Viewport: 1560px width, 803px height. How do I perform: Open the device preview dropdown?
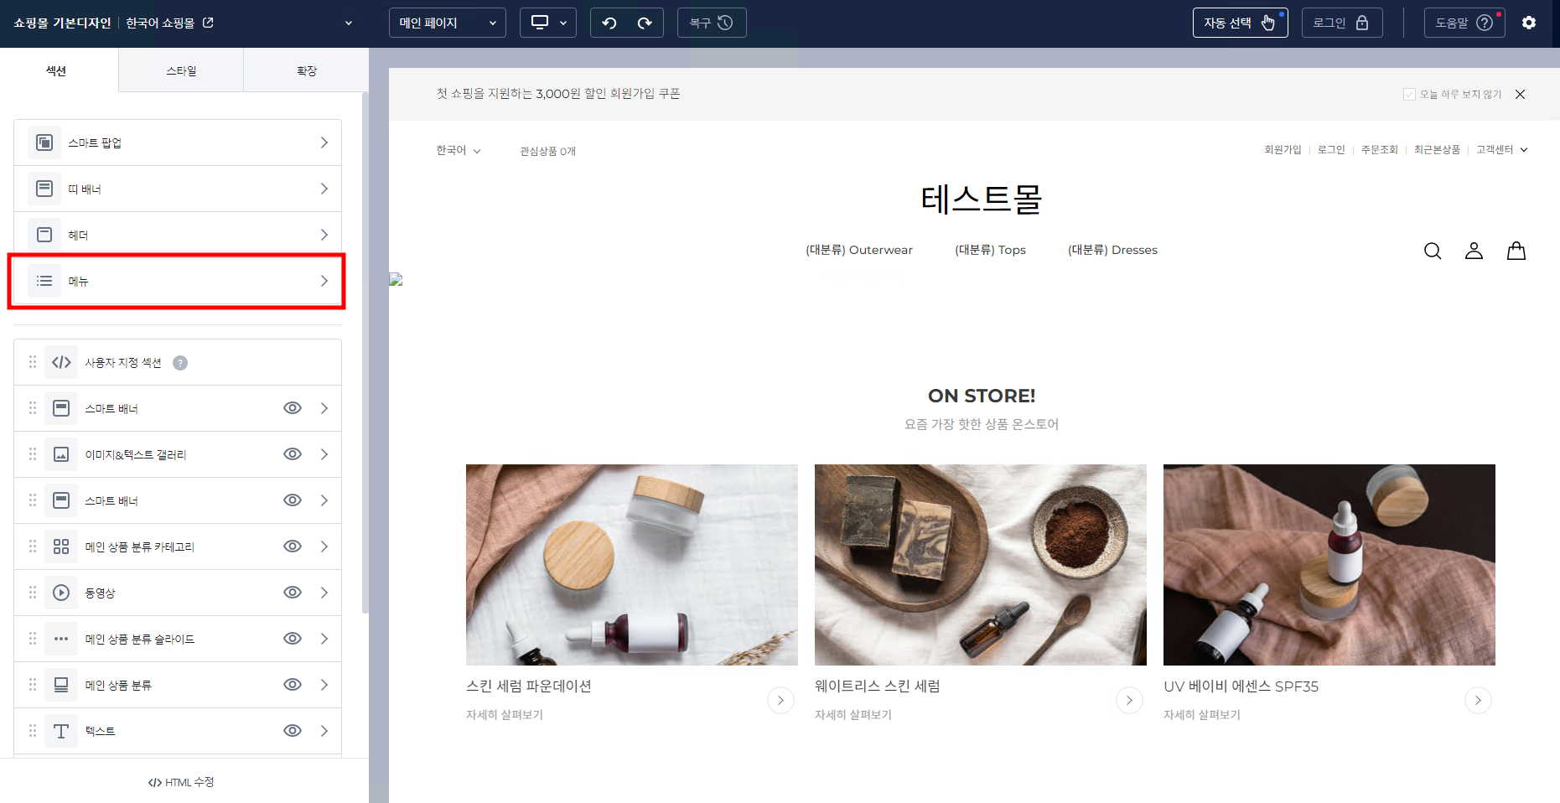pos(548,23)
